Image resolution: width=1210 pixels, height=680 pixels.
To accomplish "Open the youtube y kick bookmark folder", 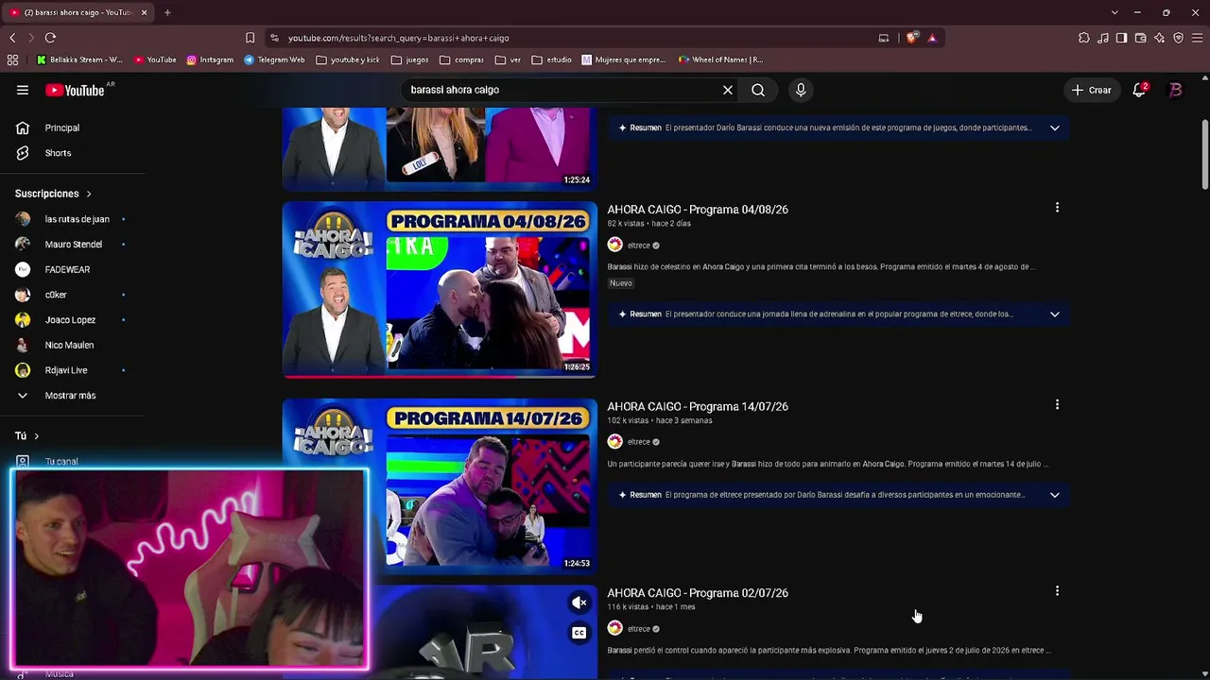I will (x=348, y=59).
